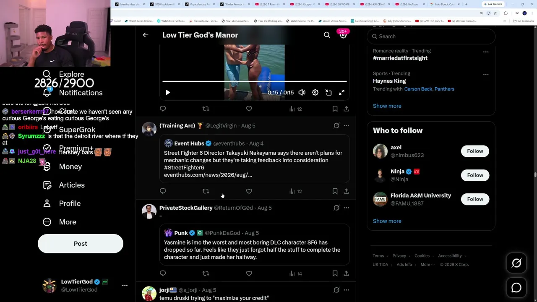Enter fullscreen on the video

click(341, 93)
